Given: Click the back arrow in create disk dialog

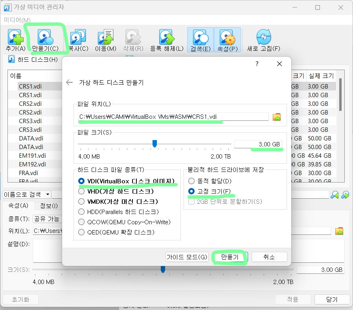Looking at the screenshot, I should (x=69, y=83).
